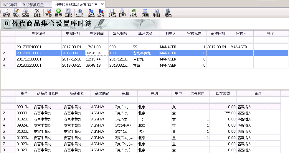The image size is (289, 153).
Task: Open the 预览 (print preview) icon
Action: [113, 13]
